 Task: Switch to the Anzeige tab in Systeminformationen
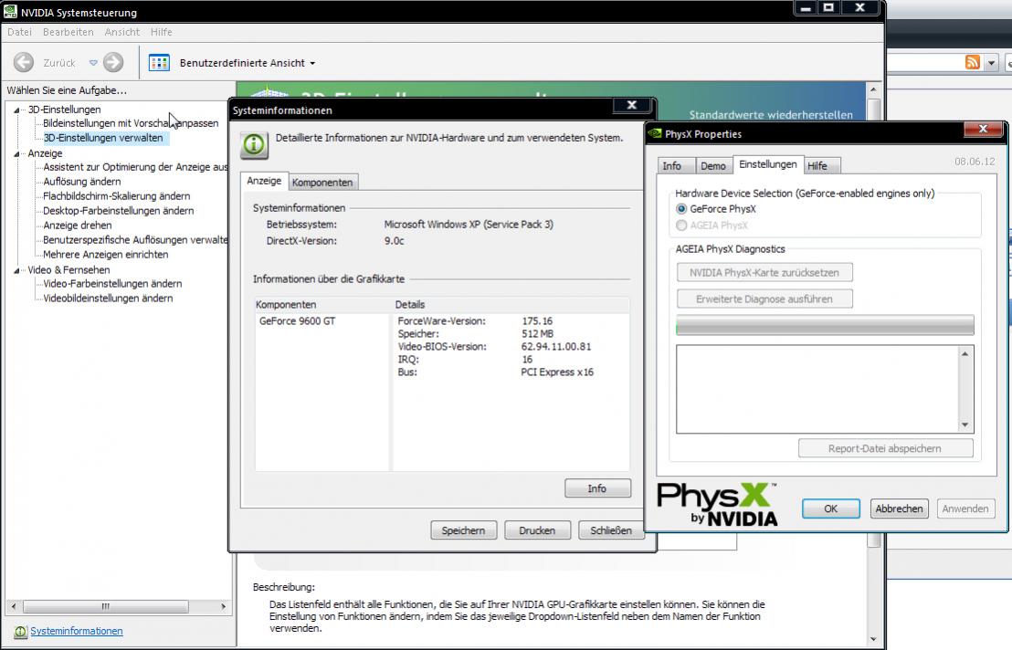264,181
